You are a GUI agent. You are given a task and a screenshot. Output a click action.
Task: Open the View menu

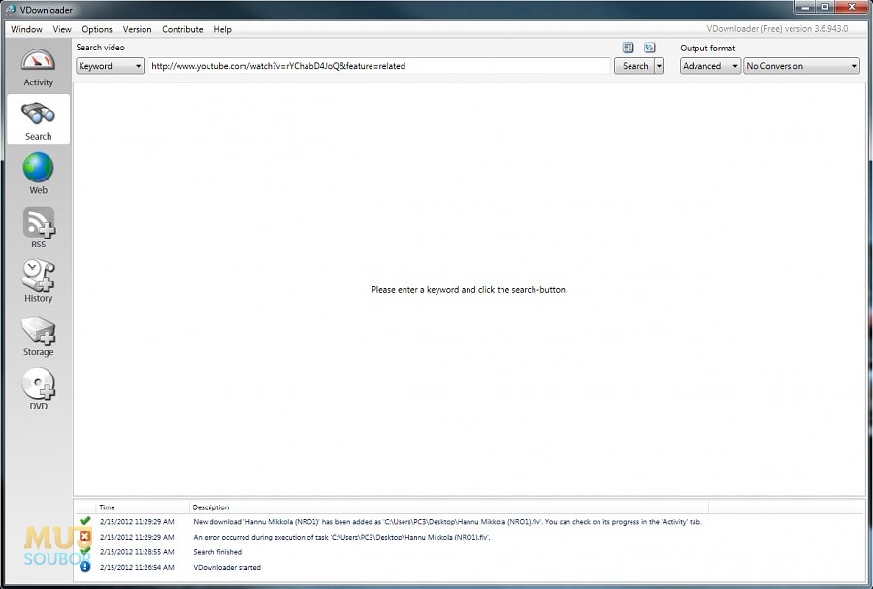(x=62, y=29)
